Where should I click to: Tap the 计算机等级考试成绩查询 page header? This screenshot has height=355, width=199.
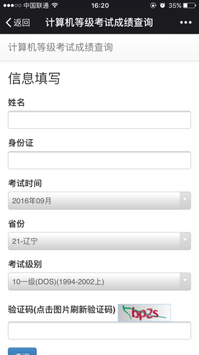click(60, 48)
